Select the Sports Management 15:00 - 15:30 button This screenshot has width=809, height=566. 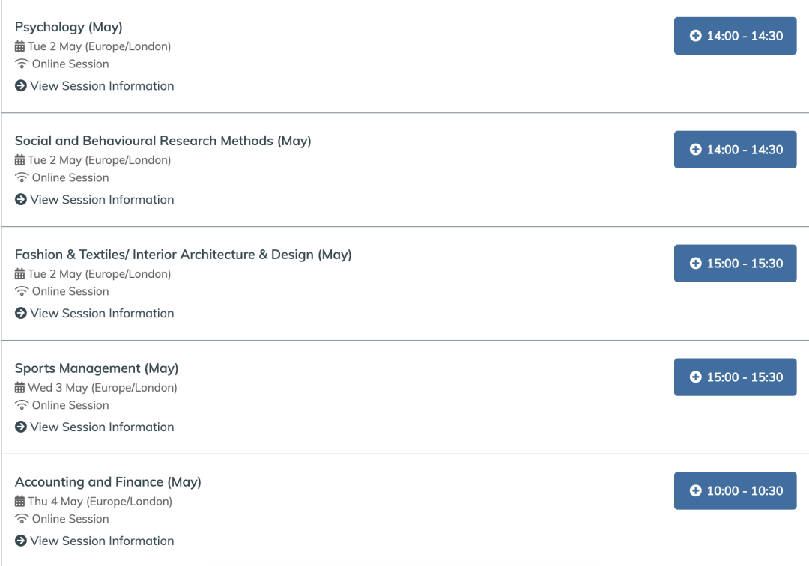736,377
